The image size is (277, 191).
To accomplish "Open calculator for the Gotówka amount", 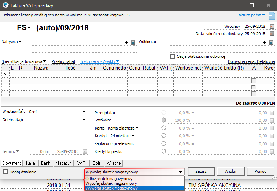I will coord(272,121).
